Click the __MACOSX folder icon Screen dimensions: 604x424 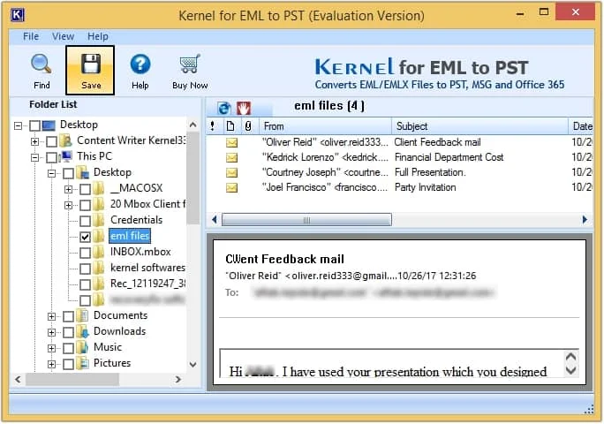(x=99, y=188)
